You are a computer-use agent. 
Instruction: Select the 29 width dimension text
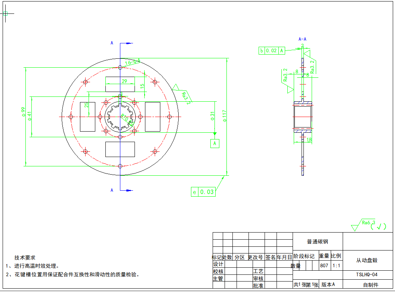pyautogui.click(x=124, y=81)
